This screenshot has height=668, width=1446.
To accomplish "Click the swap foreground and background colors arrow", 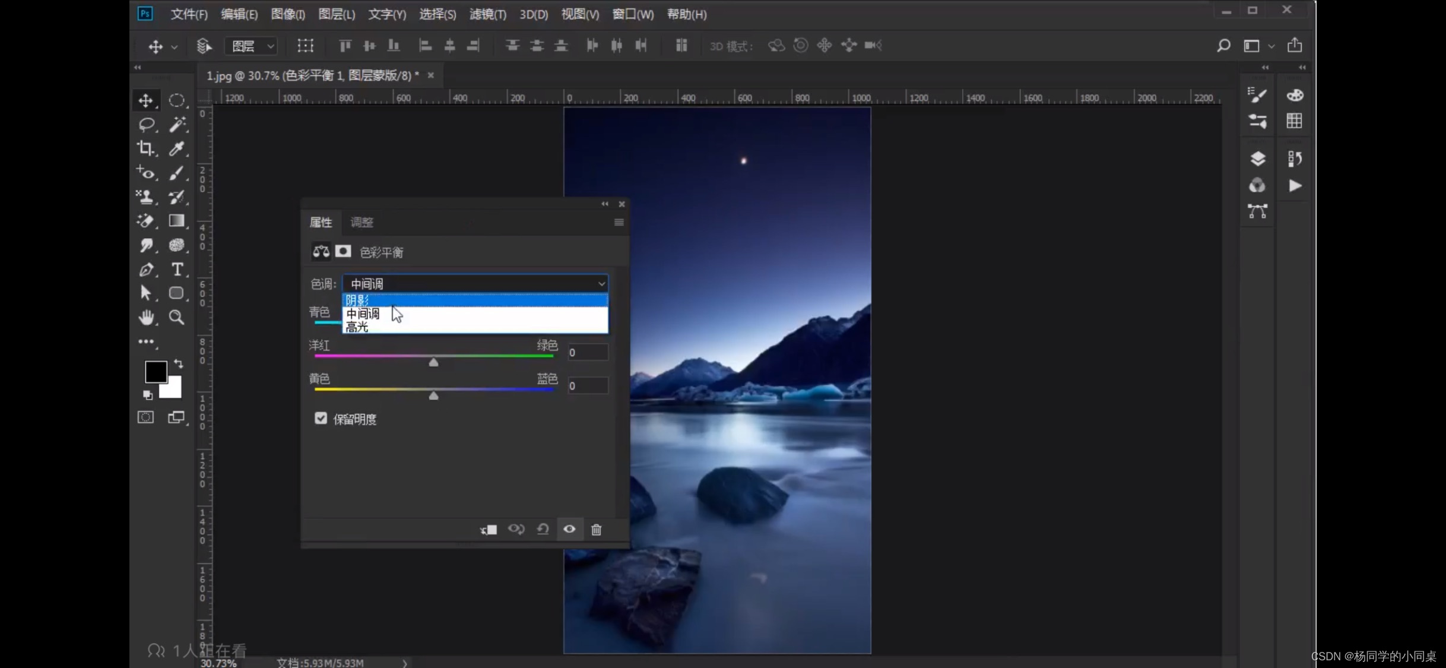I will [x=178, y=363].
